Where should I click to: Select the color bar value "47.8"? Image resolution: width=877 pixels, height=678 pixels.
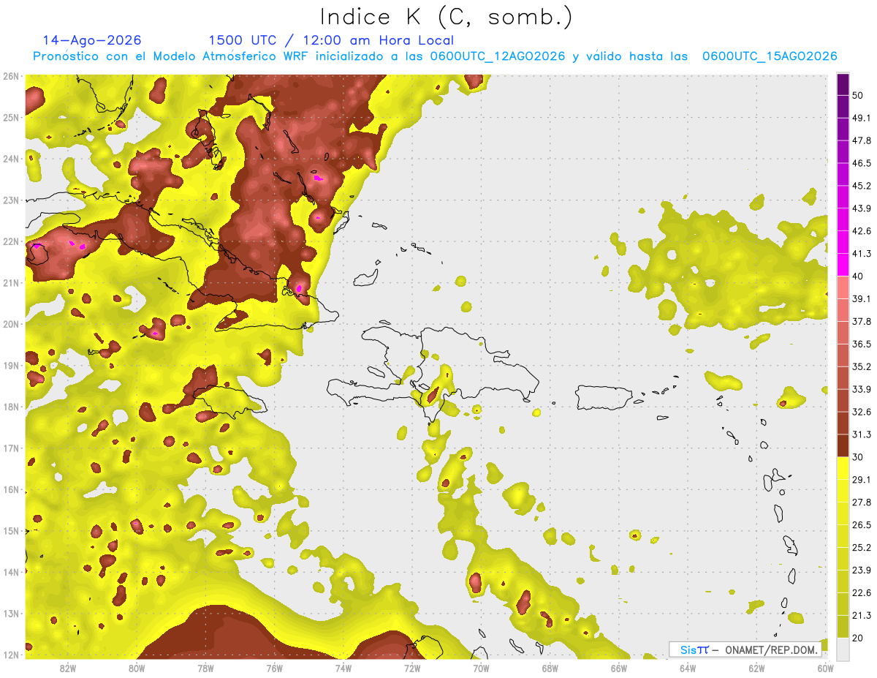pos(861,140)
